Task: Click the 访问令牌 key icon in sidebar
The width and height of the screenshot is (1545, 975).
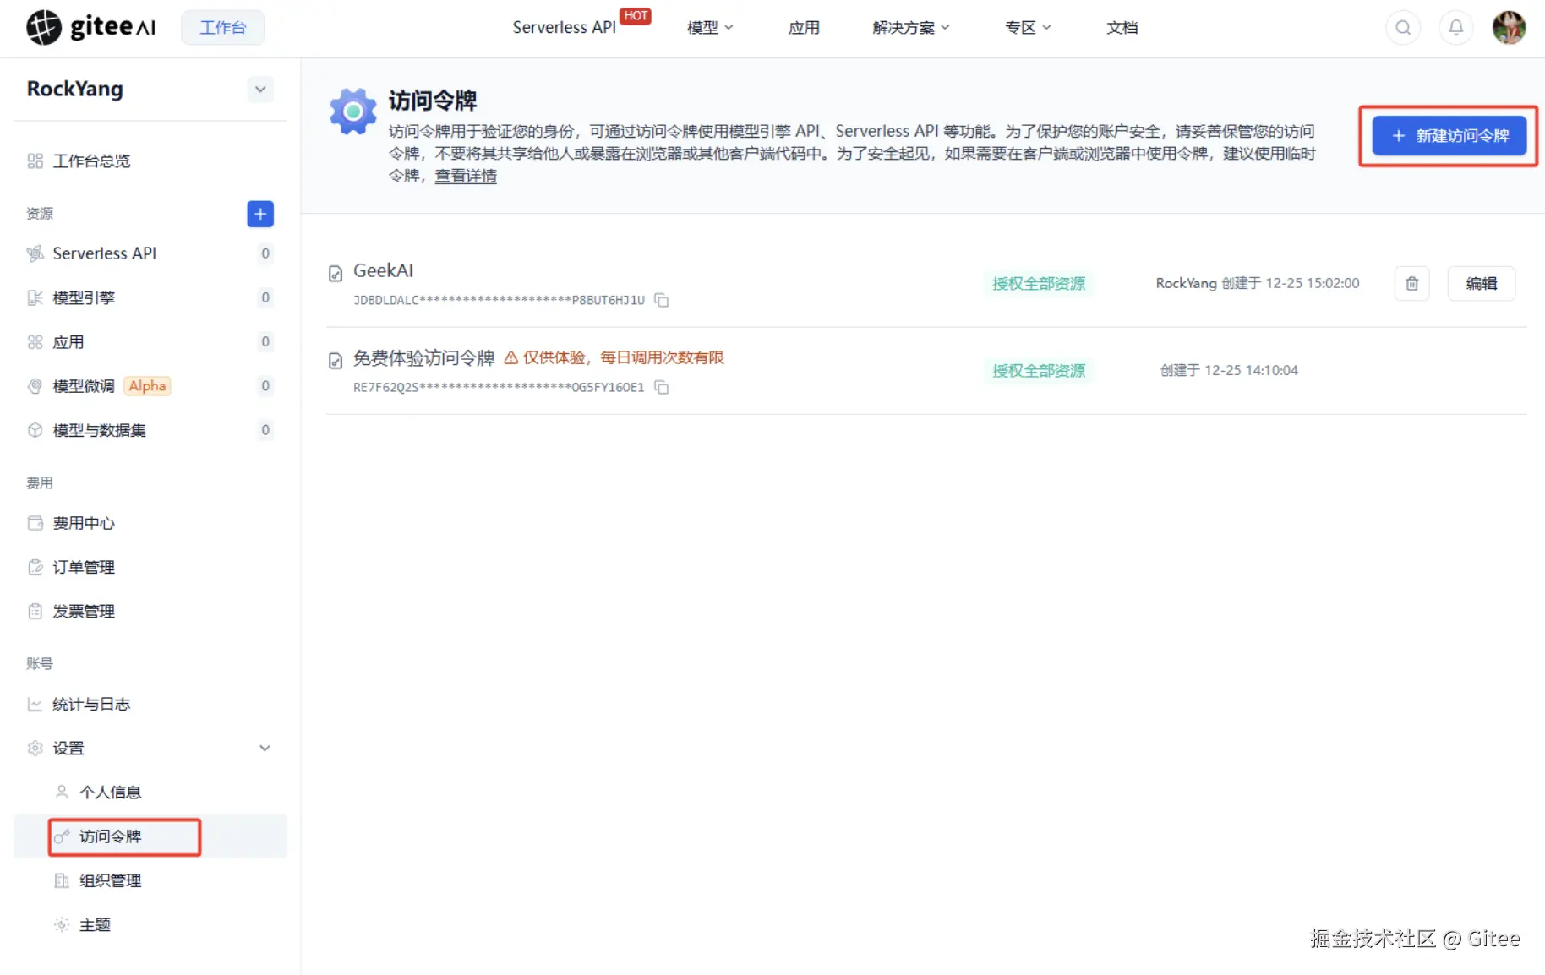Action: tap(62, 836)
